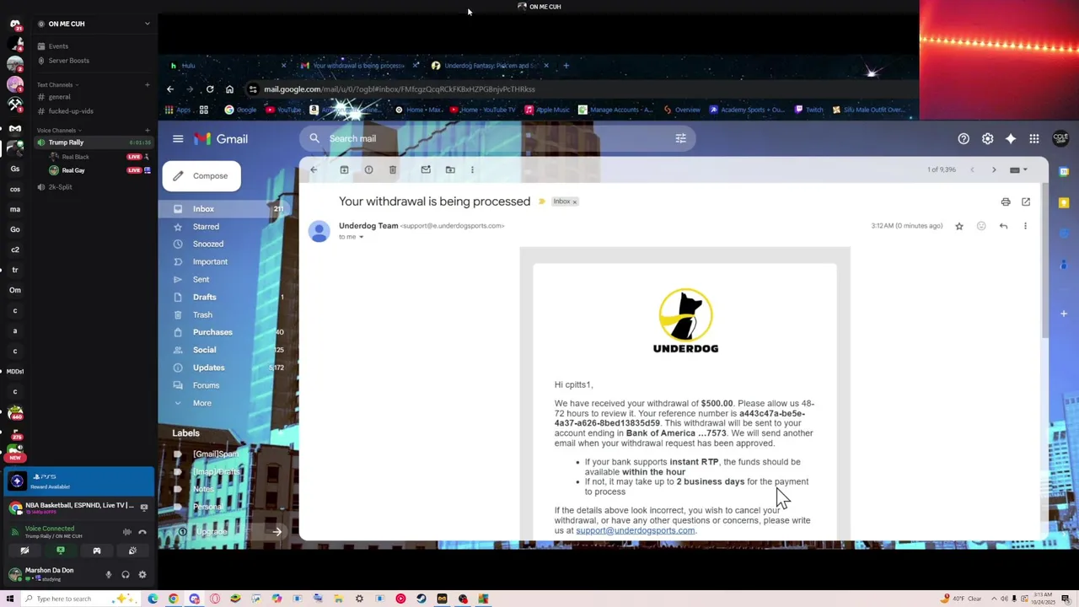This screenshot has width=1079, height=607.
Task: Click the Mark as unread envelope icon
Action: 426,170
